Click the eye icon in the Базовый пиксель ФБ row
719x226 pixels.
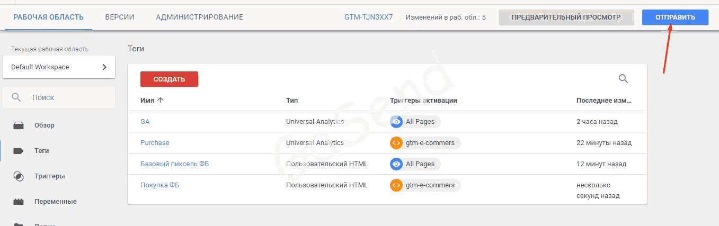pyautogui.click(x=396, y=164)
